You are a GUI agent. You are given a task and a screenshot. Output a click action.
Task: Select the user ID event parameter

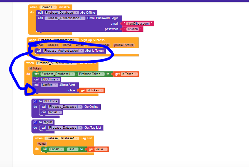click(x=53, y=45)
